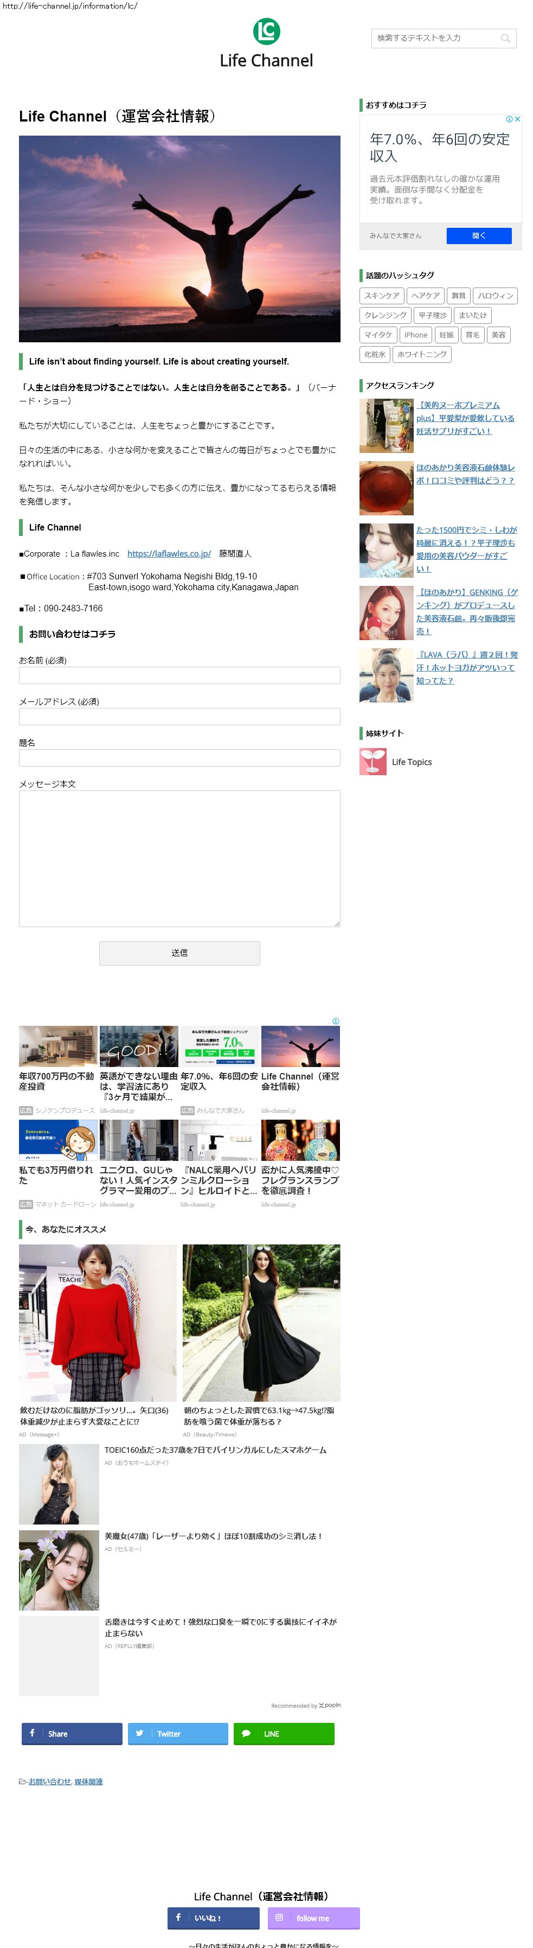Click the Facebook icon on Share button
This screenshot has width=533, height=1948.
pyautogui.click(x=32, y=1733)
